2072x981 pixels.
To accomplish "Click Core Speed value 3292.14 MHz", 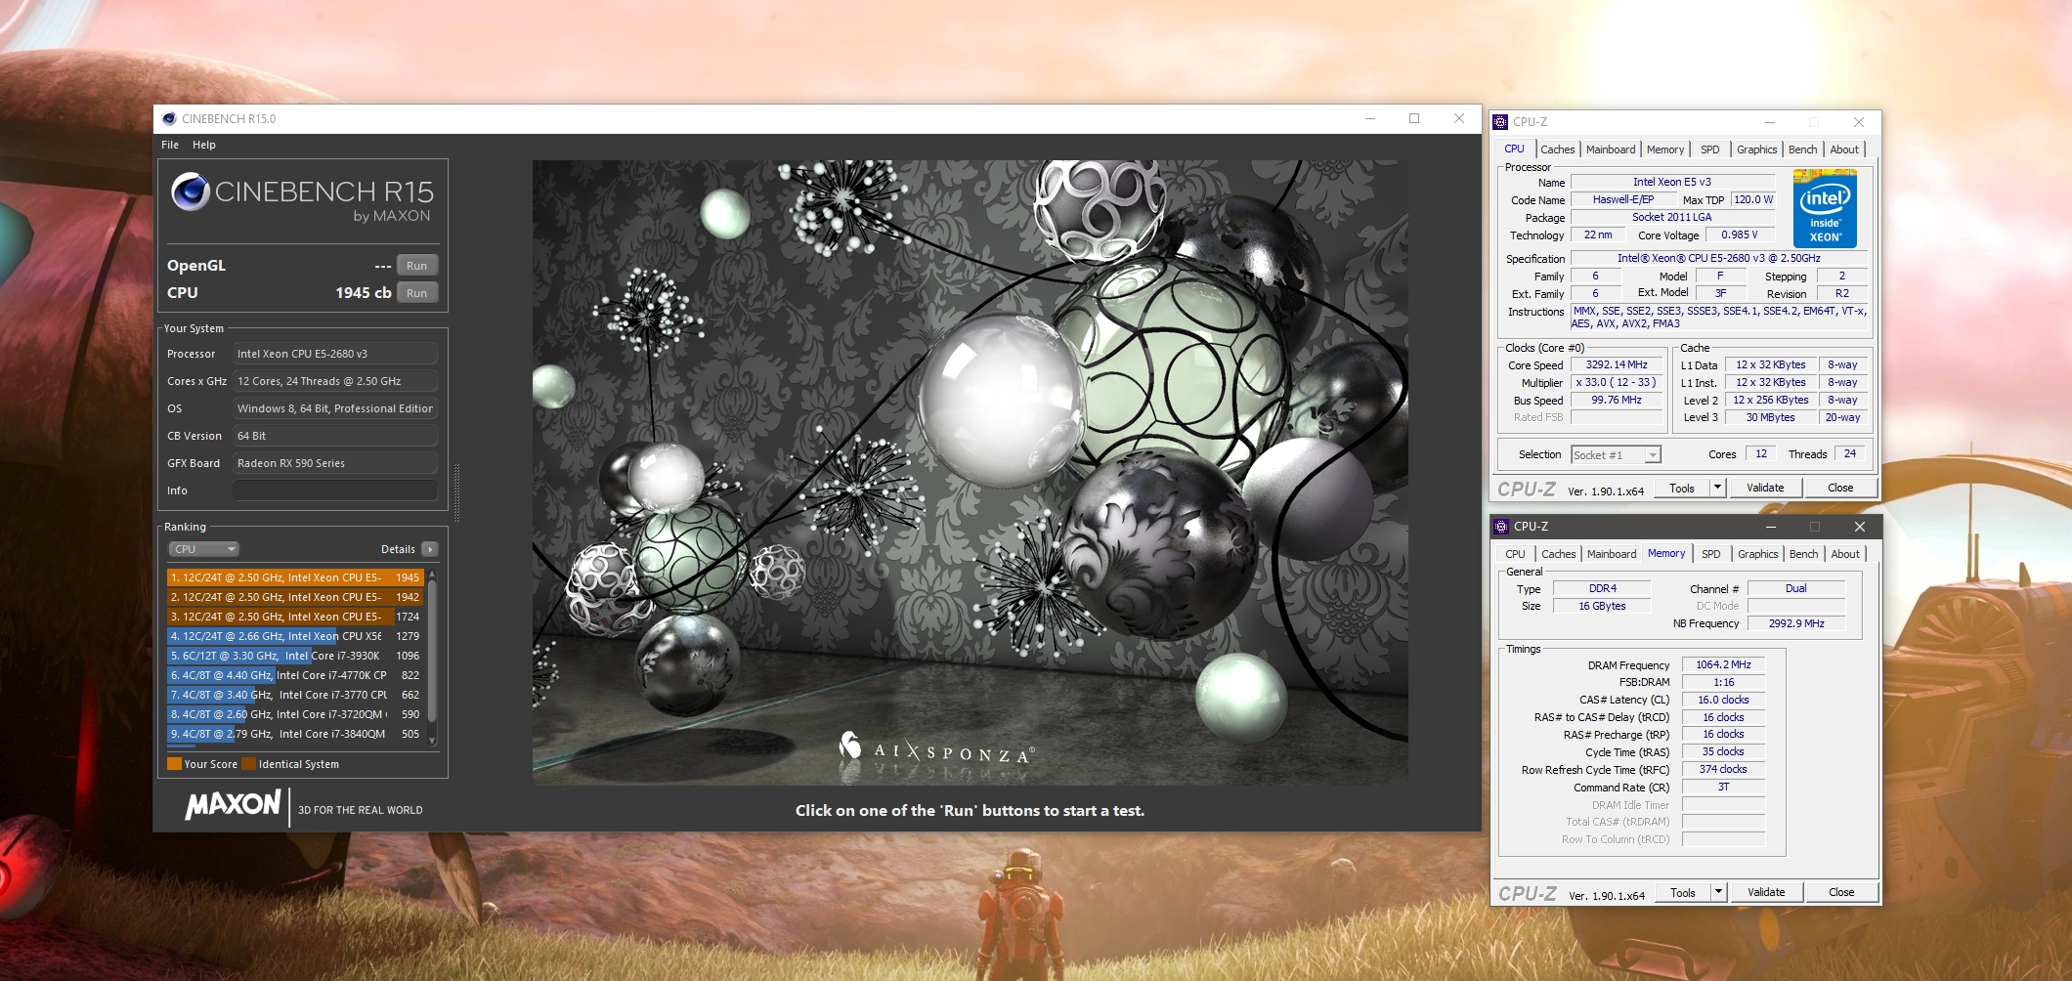I will click(x=1617, y=364).
